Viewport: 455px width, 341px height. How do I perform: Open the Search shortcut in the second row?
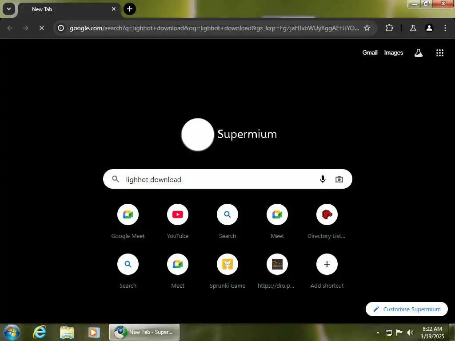tap(128, 271)
